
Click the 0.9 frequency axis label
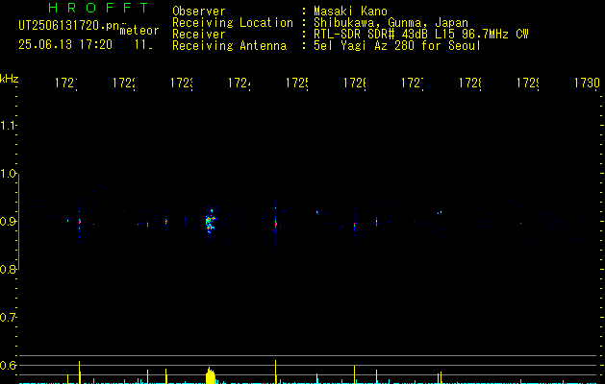coord(8,222)
